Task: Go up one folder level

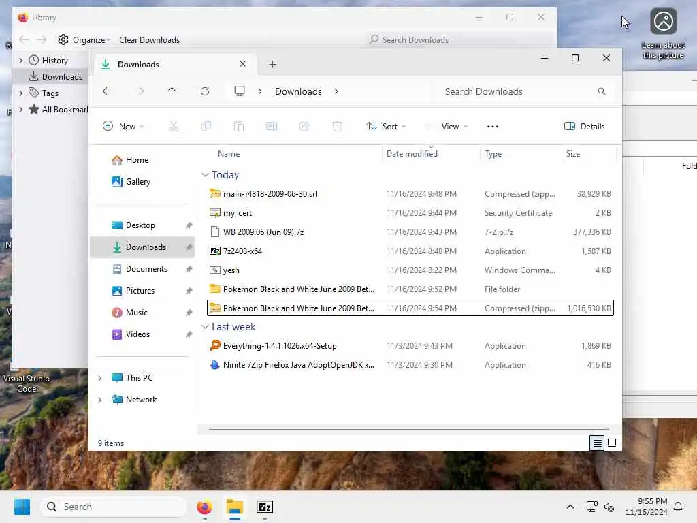Action: (172, 91)
